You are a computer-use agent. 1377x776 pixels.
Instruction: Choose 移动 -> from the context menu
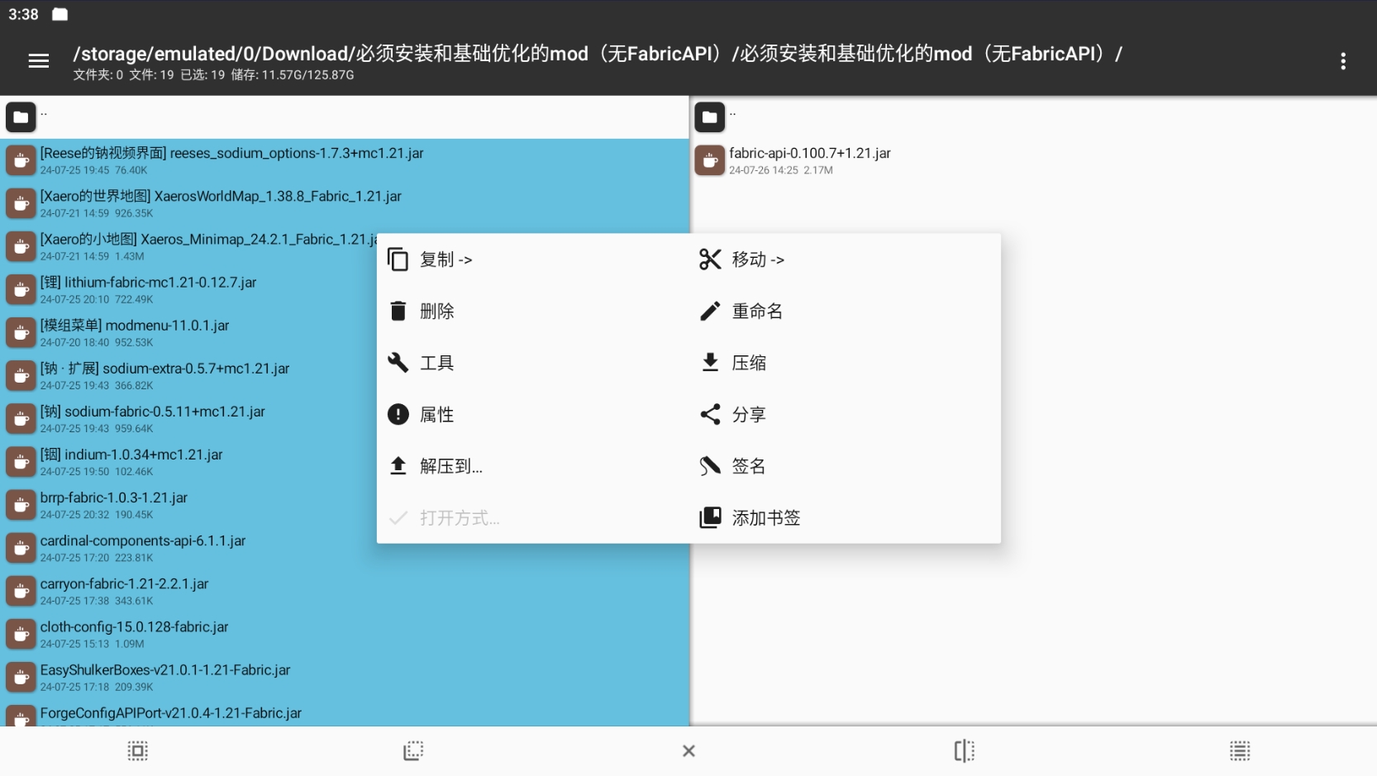(x=845, y=259)
